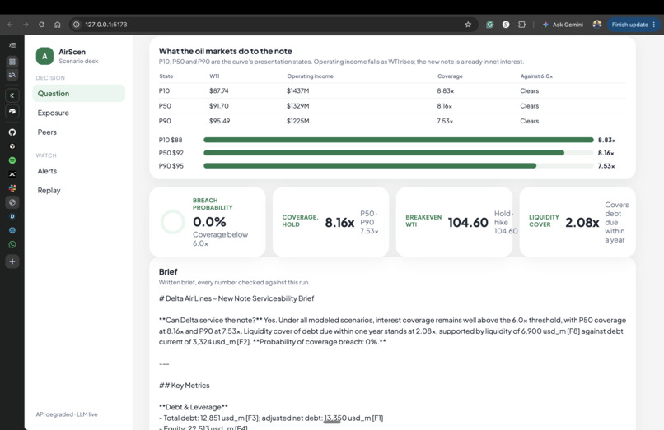Open the browser profile avatar
The image size is (664, 430).
[x=597, y=25]
